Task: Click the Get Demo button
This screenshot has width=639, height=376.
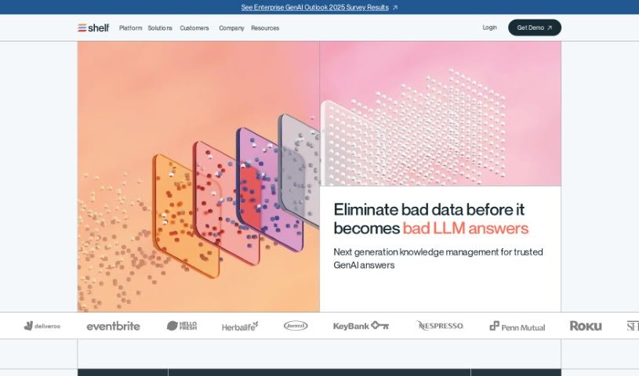Action: (534, 27)
